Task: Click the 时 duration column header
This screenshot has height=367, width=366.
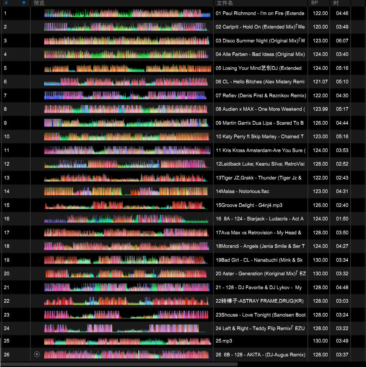Action: tap(336, 3)
